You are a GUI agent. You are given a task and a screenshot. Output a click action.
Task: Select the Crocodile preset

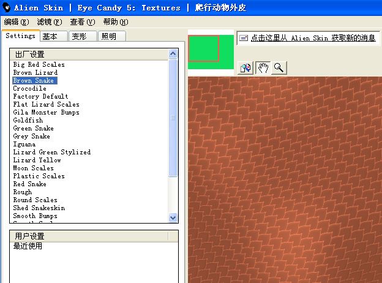(30, 88)
